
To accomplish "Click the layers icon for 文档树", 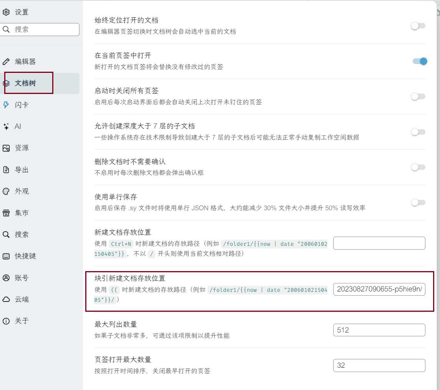I will [x=6, y=83].
